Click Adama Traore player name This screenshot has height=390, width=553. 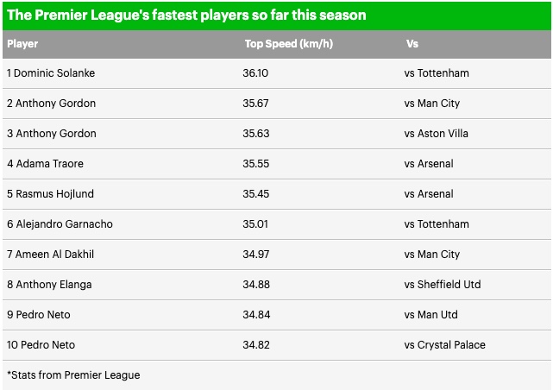tap(45, 164)
